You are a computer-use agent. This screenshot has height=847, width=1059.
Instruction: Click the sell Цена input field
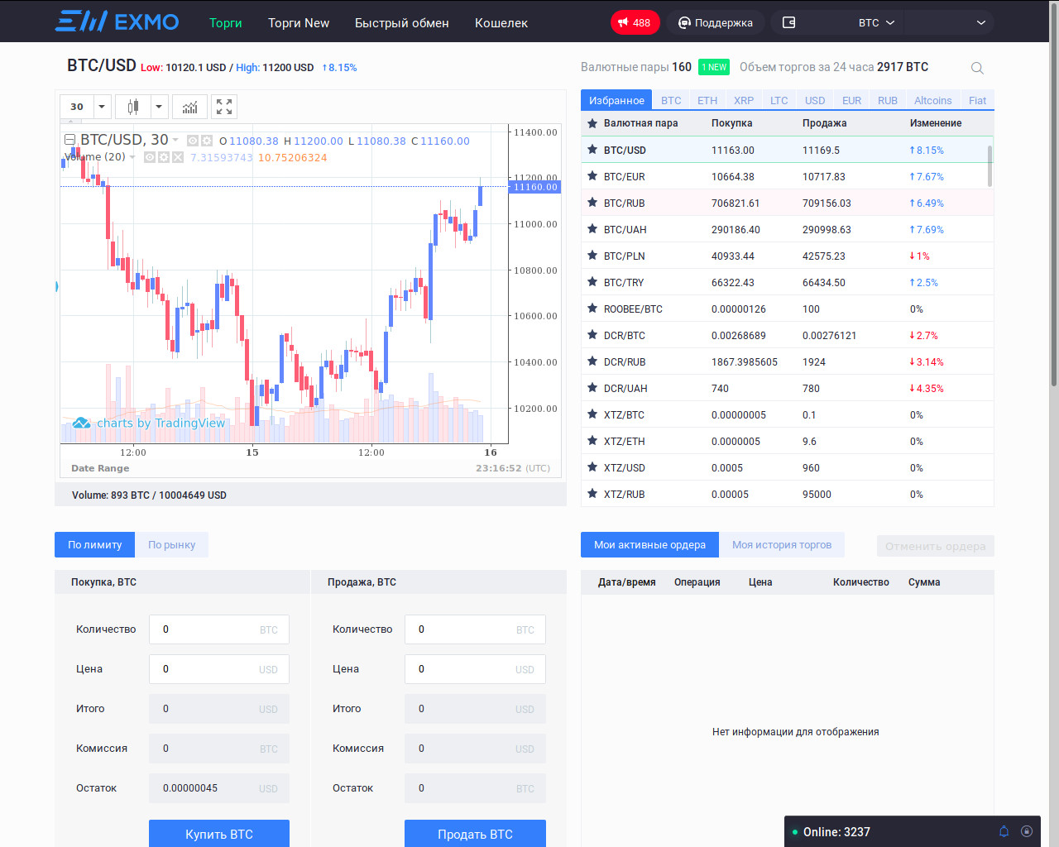[x=475, y=669]
